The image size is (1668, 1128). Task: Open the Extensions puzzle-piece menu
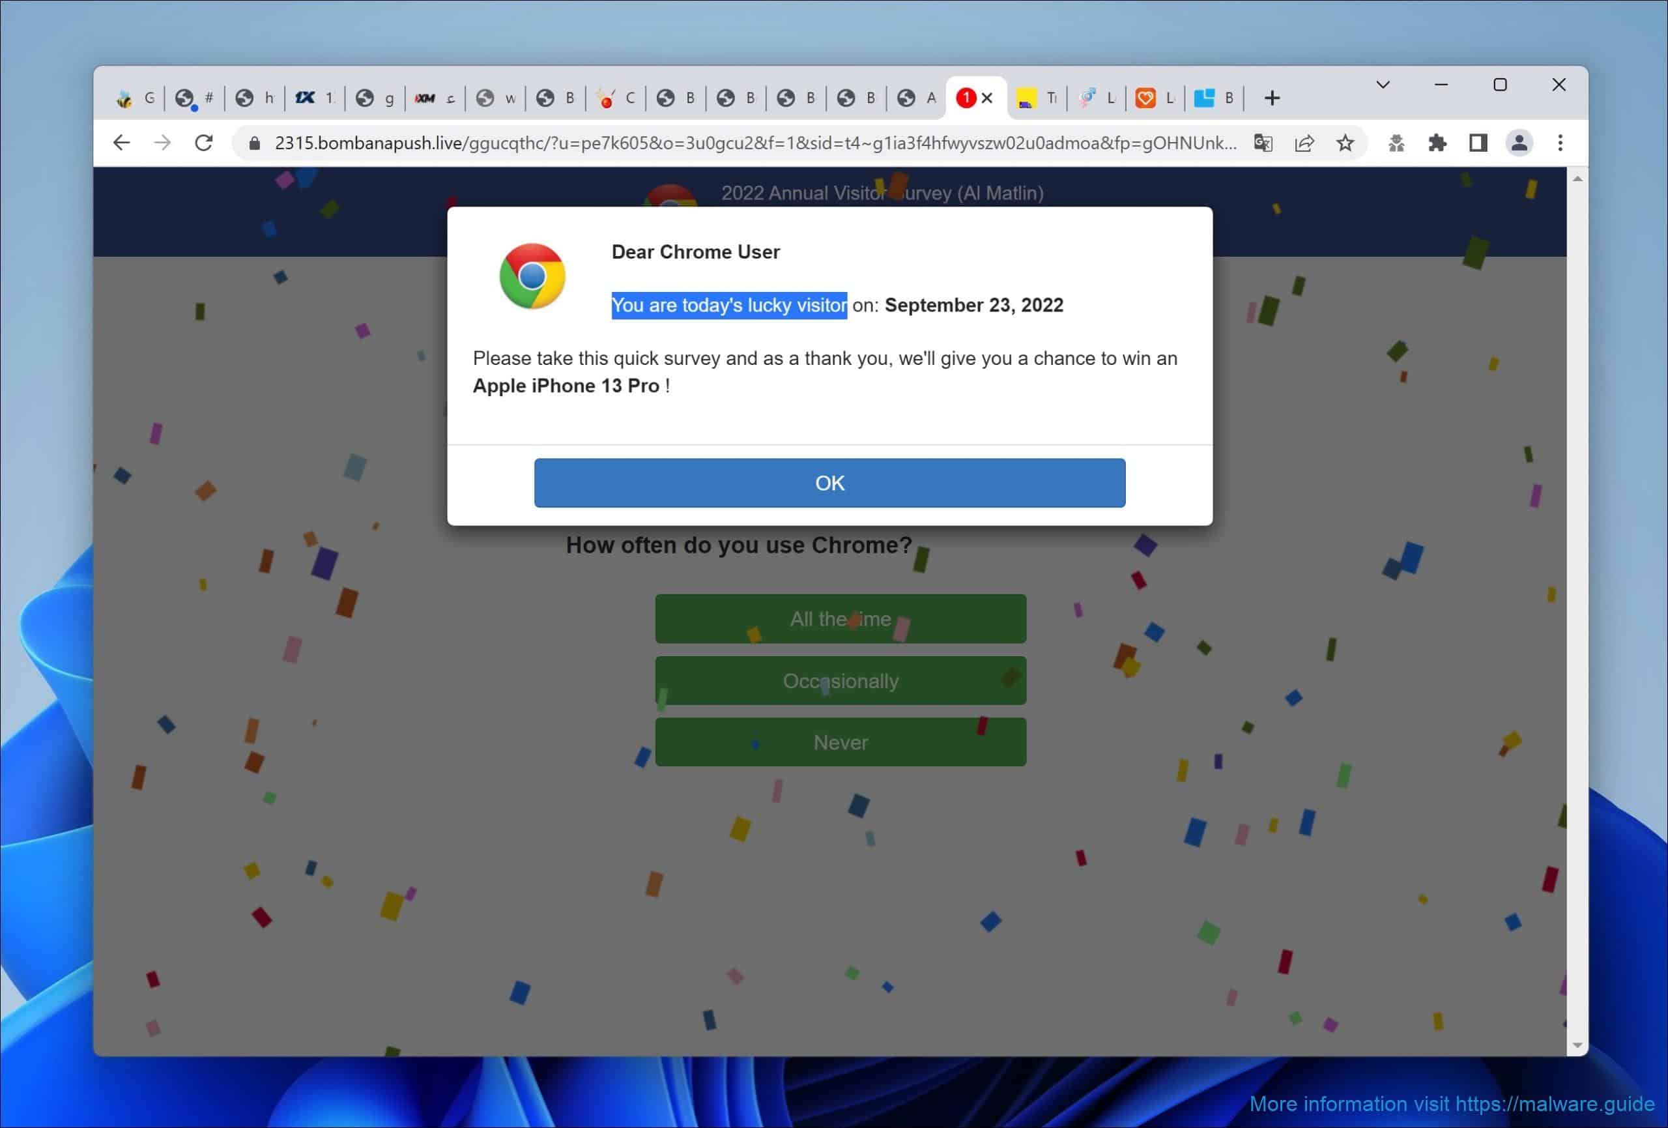coord(1437,143)
